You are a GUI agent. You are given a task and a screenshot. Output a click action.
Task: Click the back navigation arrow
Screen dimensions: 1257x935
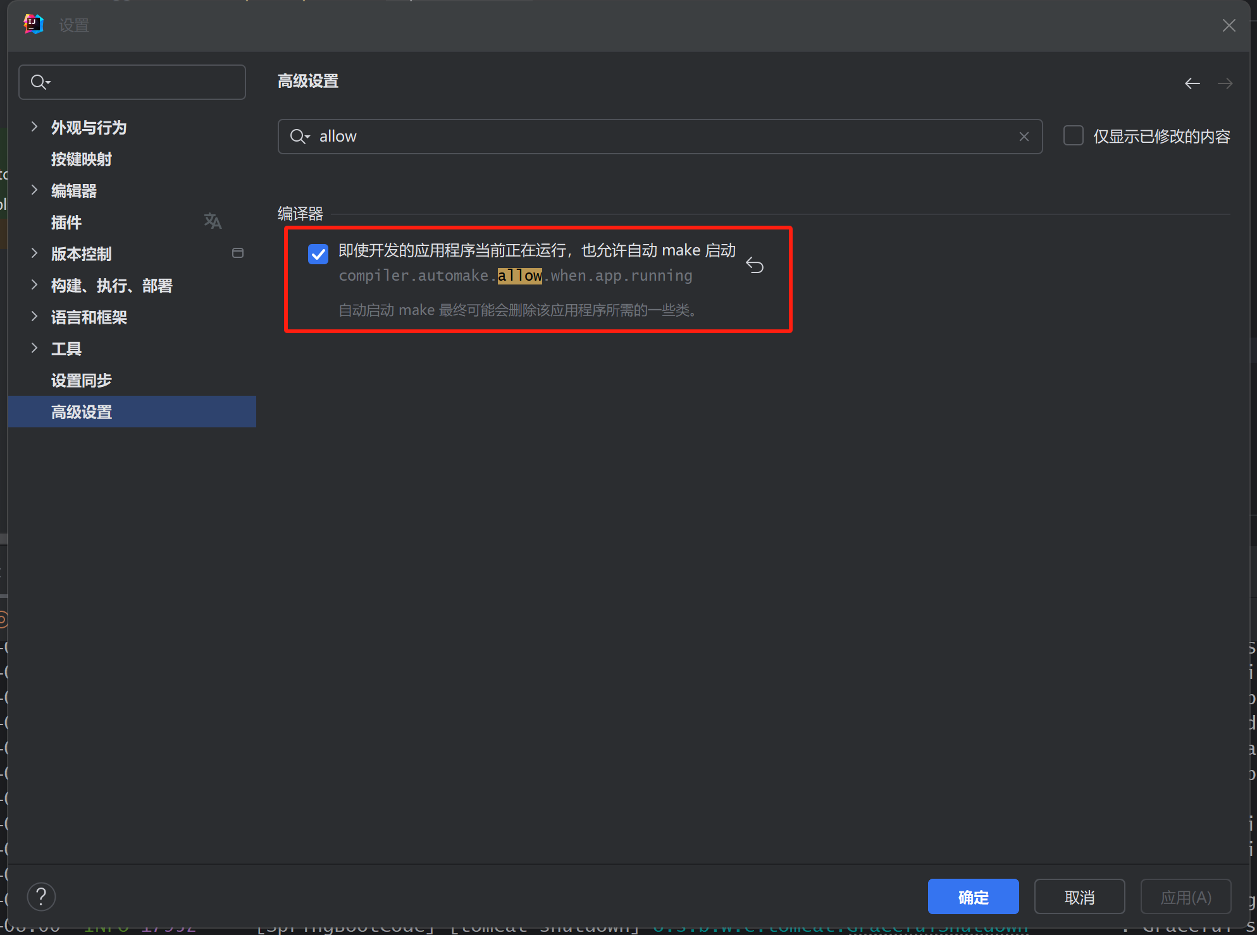click(1192, 83)
